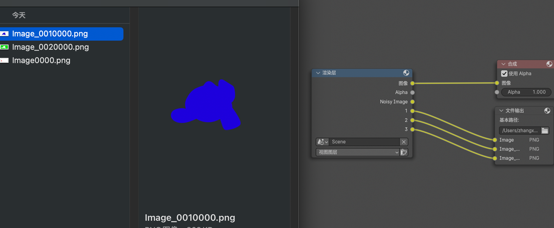Click the Image input socket on 文件输出
The image size is (554, 228).
(495, 140)
